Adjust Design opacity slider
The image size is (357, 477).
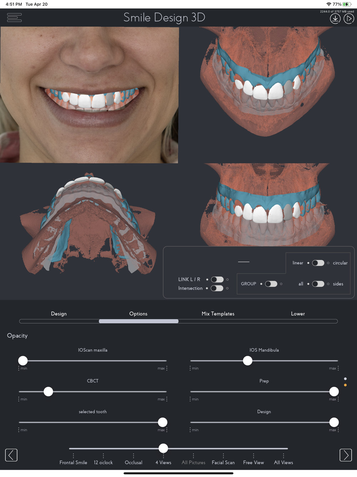point(334,422)
